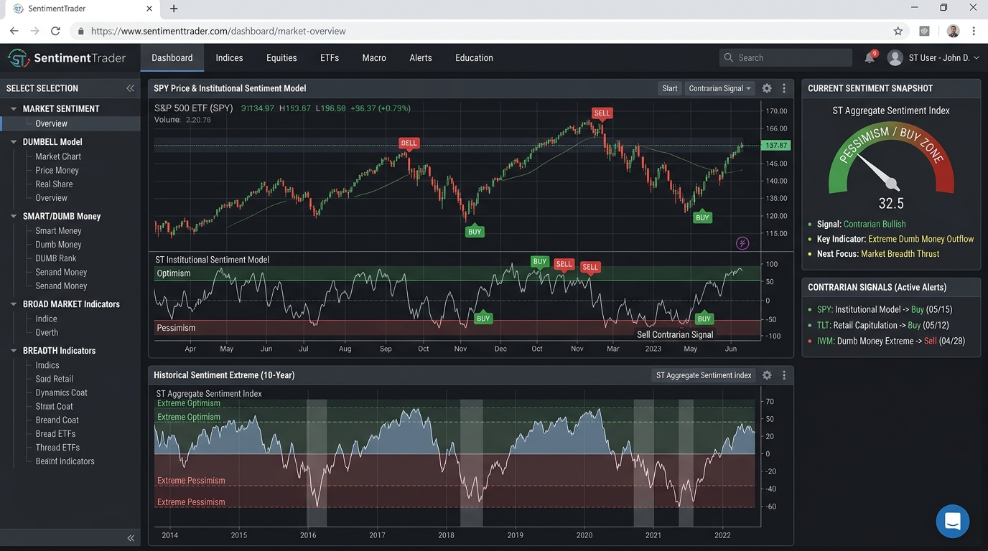988x551 pixels.
Task: Open the user avatar profile icon
Action: pyautogui.click(x=895, y=57)
